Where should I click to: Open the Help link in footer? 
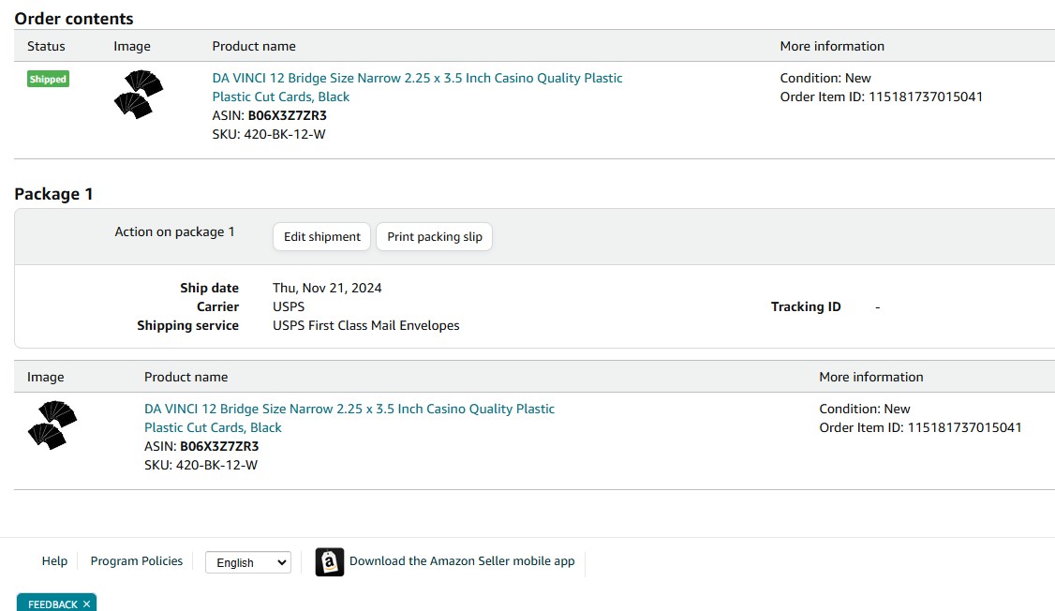pyautogui.click(x=54, y=561)
